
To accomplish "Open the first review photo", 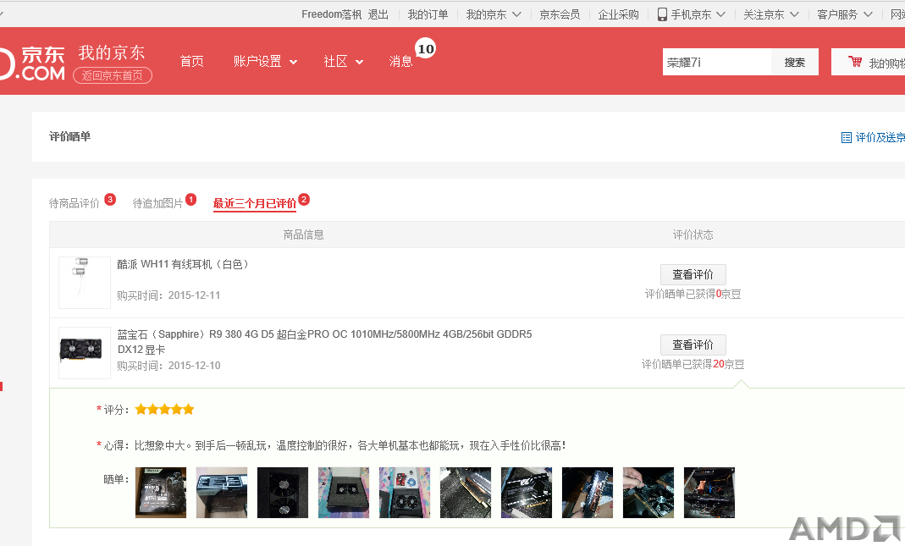I will 161,493.
